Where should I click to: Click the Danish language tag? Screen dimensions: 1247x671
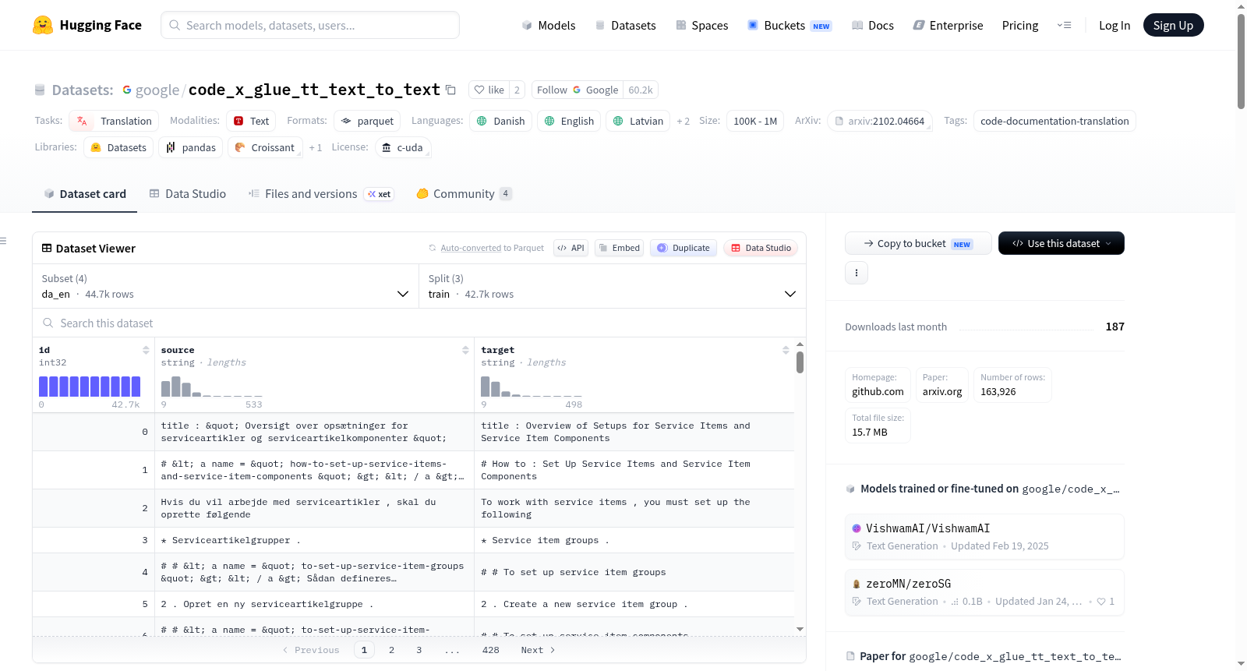click(x=500, y=121)
